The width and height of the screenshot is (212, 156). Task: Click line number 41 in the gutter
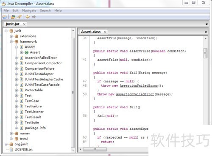click(x=84, y=60)
